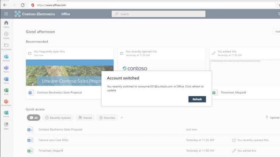The image size is (280, 157).
Task: Click the Word icon on Sales Proposal card
Action: point(31,93)
